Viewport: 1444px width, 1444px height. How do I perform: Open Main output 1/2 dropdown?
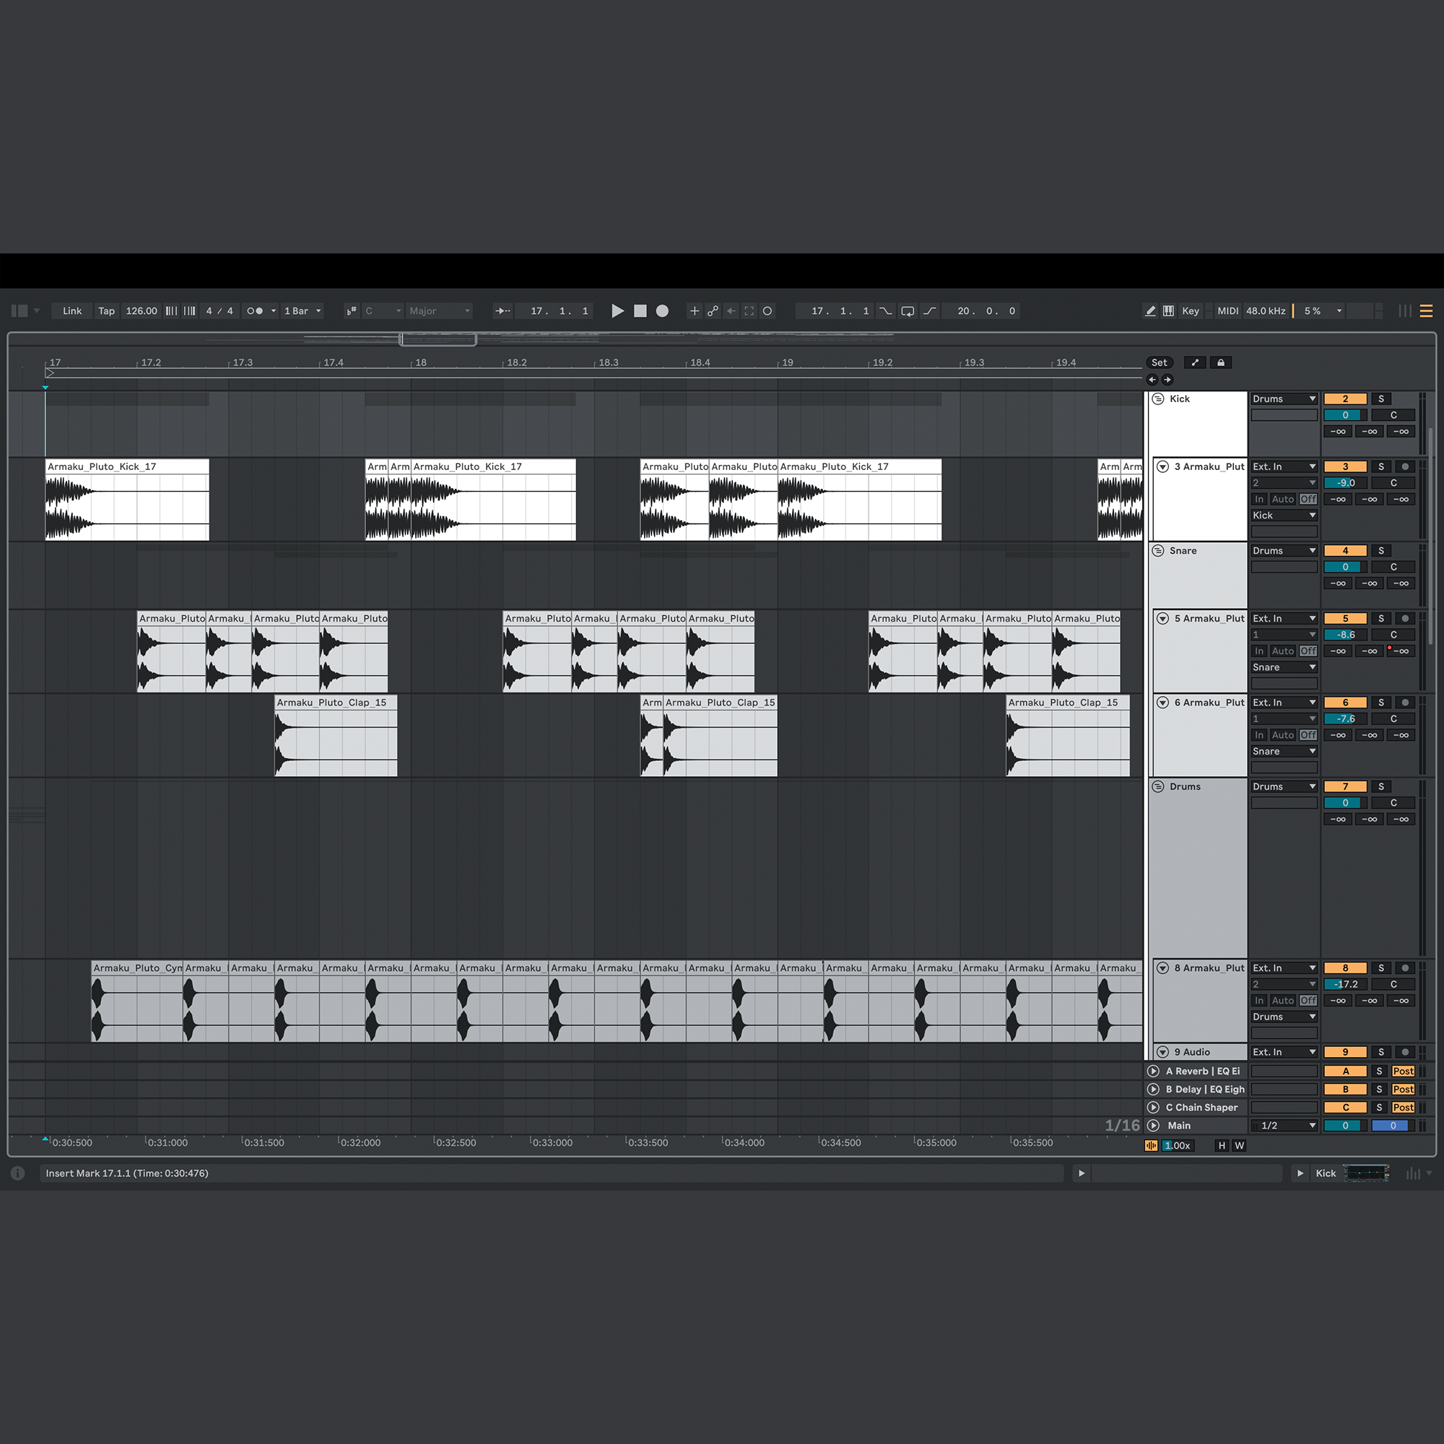(x=1284, y=1126)
